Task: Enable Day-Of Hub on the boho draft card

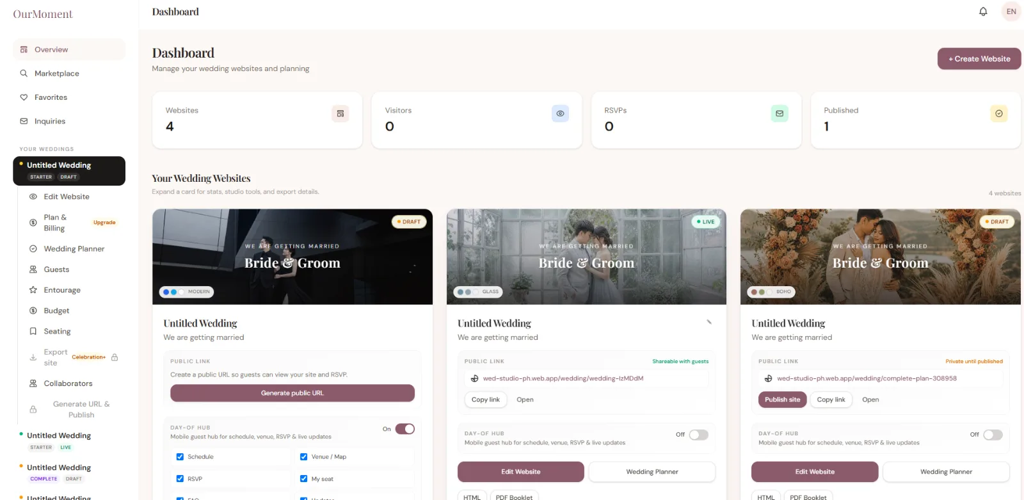Action: coord(993,435)
